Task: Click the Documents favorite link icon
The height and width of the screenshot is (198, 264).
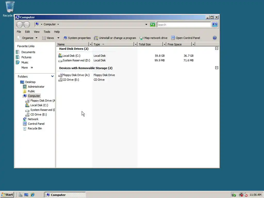Action: pyautogui.click(x=18, y=52)
